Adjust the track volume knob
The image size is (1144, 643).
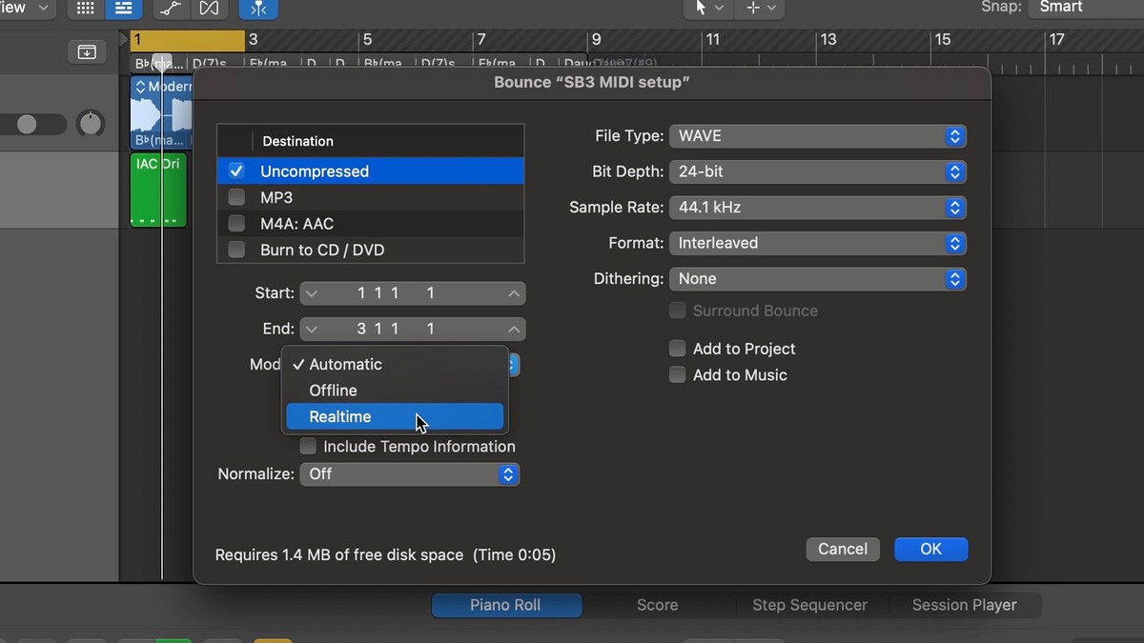point(91,124)
